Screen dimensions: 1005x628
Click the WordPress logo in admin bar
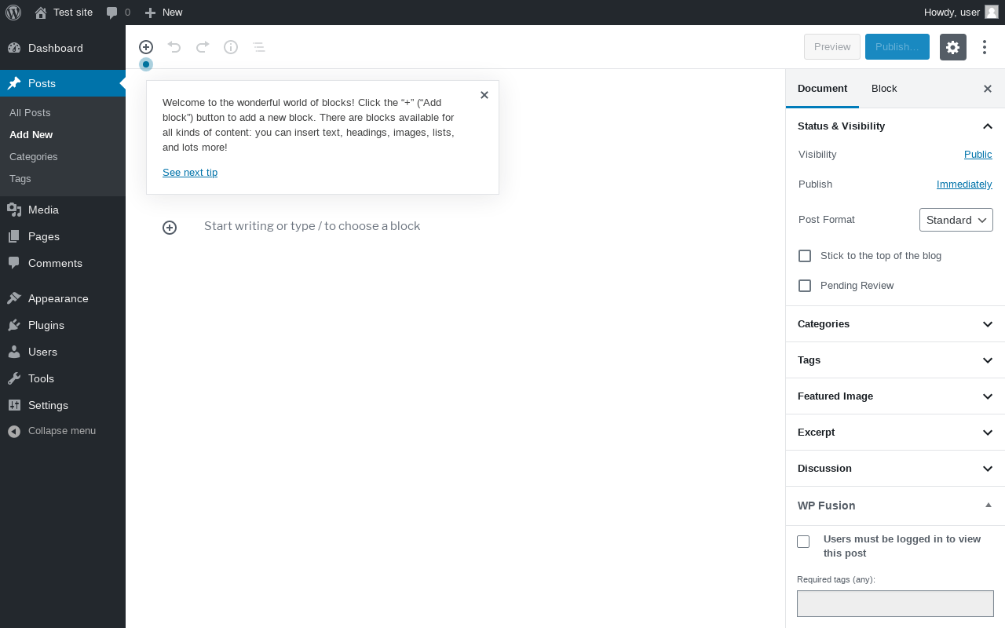[13, 13]
